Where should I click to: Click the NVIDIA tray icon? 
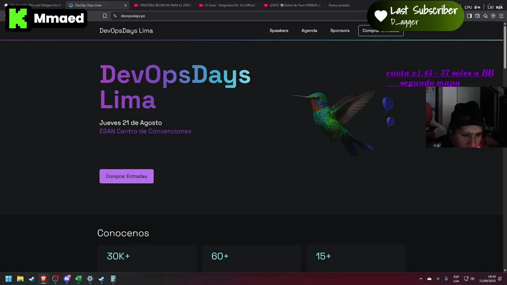[x=438, y=279]
